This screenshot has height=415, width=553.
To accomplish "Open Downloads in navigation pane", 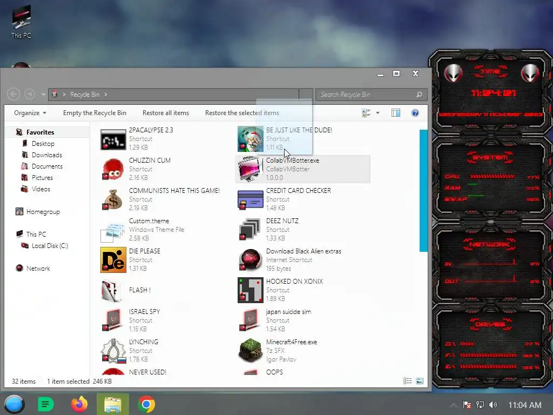I will click(x=46, y=155).
